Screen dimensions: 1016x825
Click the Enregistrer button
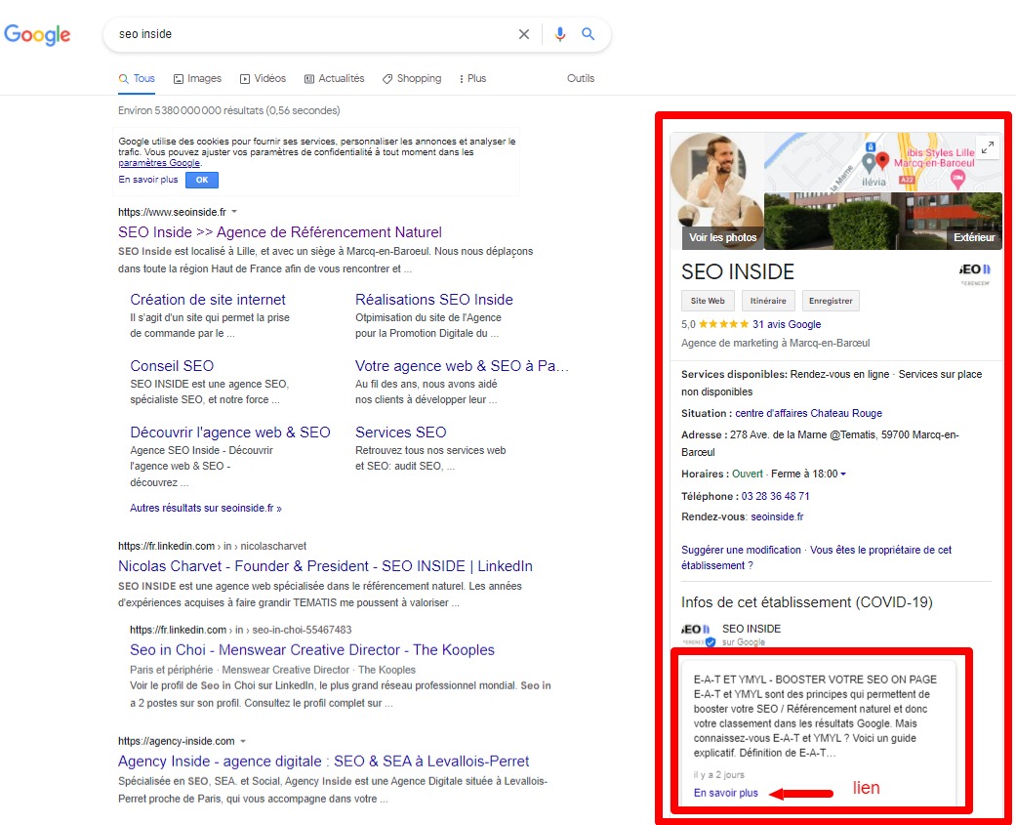click(831, 301)
